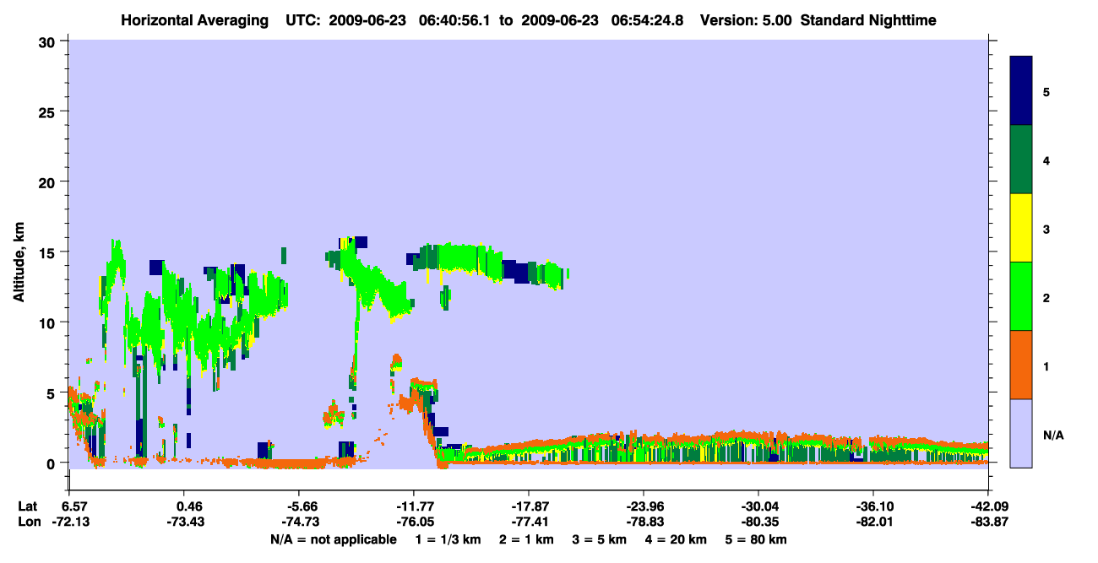Click the 'Lat' row label
1098x563 pixels.
[28, 506]
